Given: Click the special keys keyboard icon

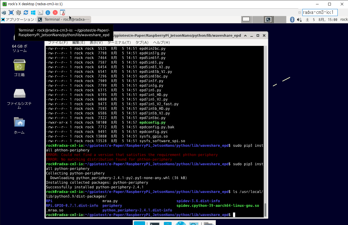Looking at the screenshot, I should 41,12.
